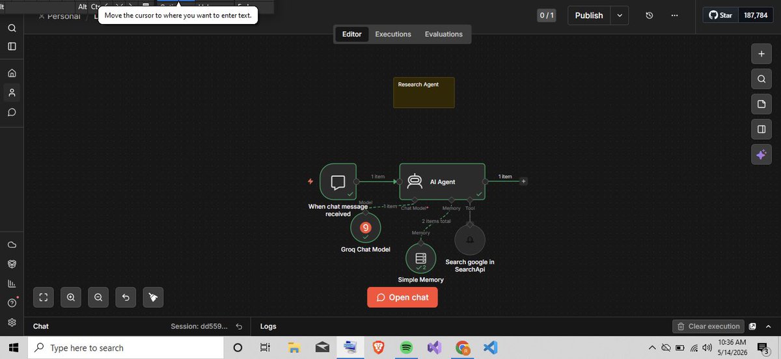Open Brave browser from the taskbar
This screenshot has width=781, height=359.
click(378, 348)
